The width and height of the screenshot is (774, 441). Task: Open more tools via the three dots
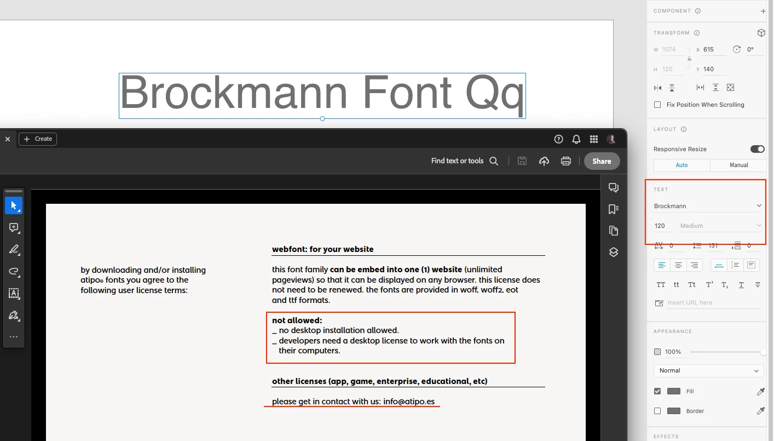[14, 337]
